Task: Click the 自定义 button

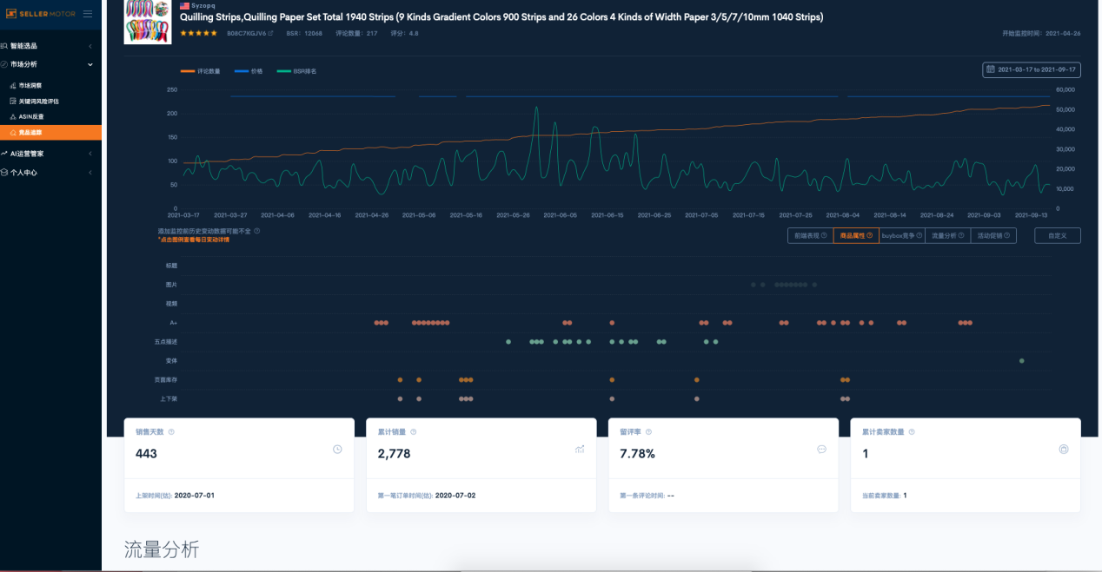Action: pyautogui.click(x=1057, y=235)
